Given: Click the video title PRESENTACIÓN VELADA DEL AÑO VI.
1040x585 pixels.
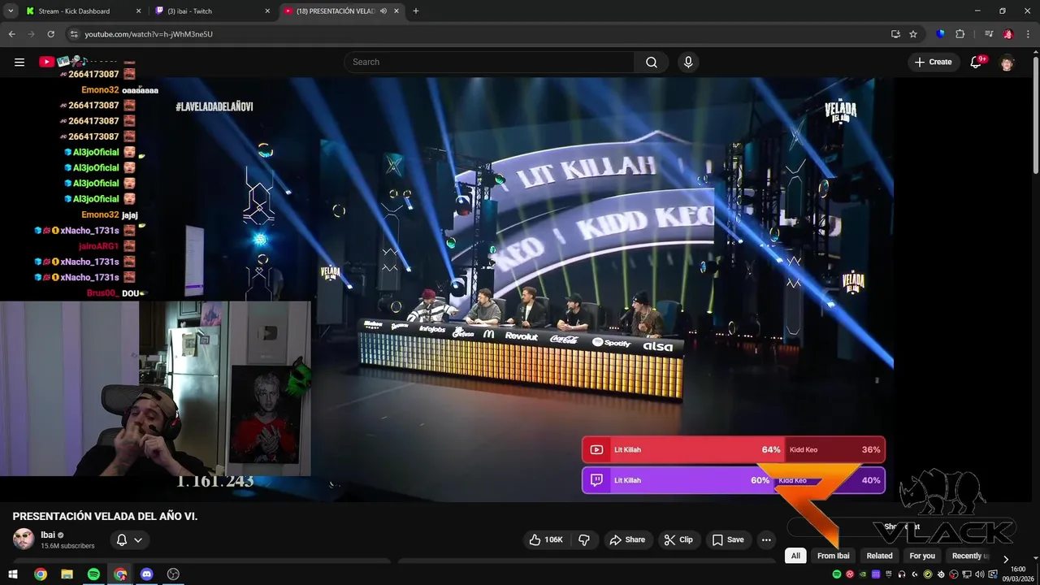Looking at the screenshot, I should 105,516.
